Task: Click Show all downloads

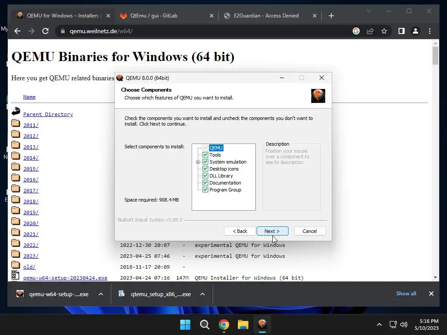Action: pyautogui.click(x=406, y=294)
